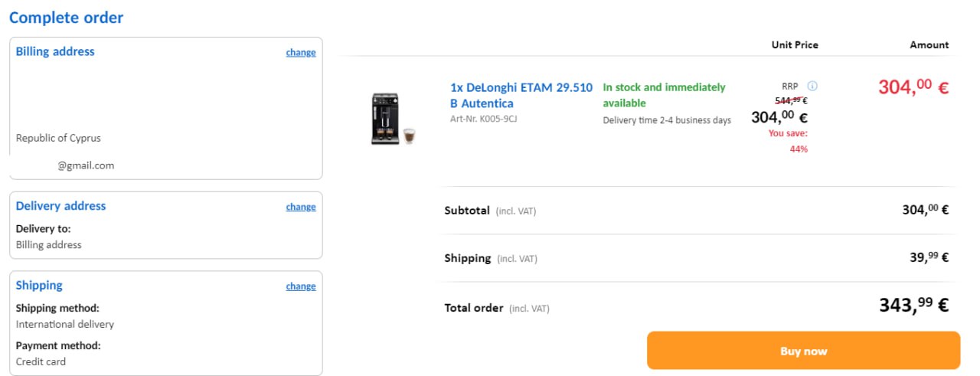
Task: Click the Subtotal label
Action: pos(467,211)
